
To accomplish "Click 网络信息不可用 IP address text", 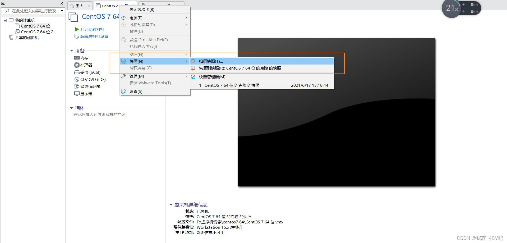I will point(210,232).
